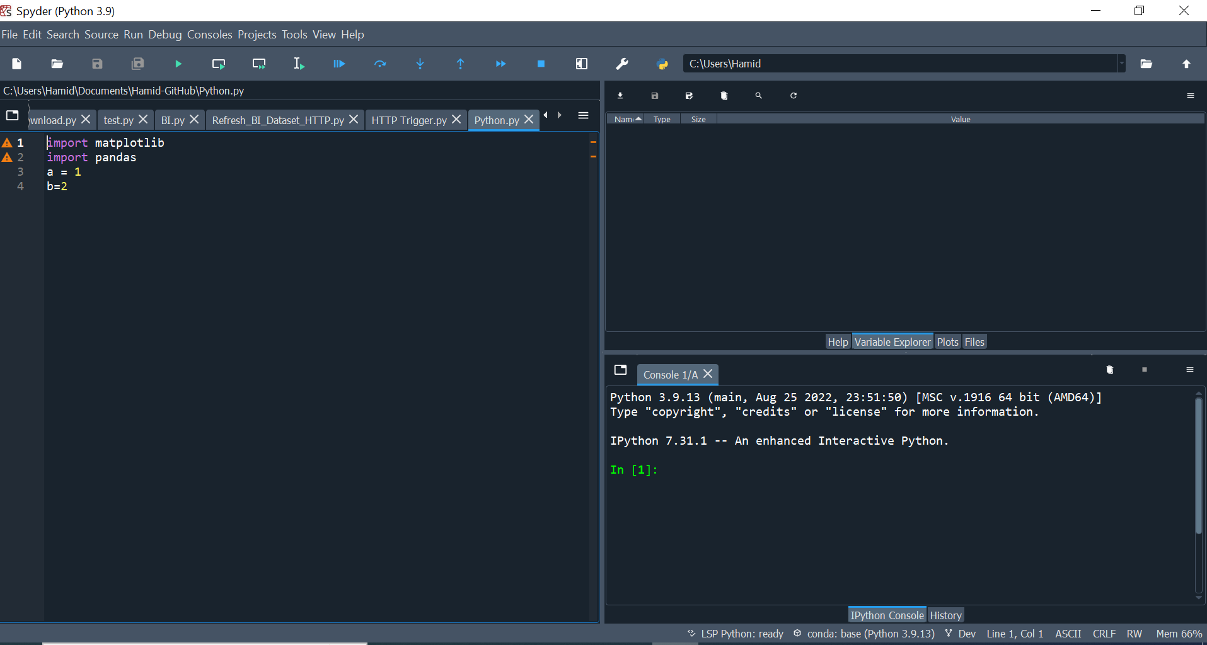Close the test.py editor tab
1207x645 pixels.
click(143, 119)
